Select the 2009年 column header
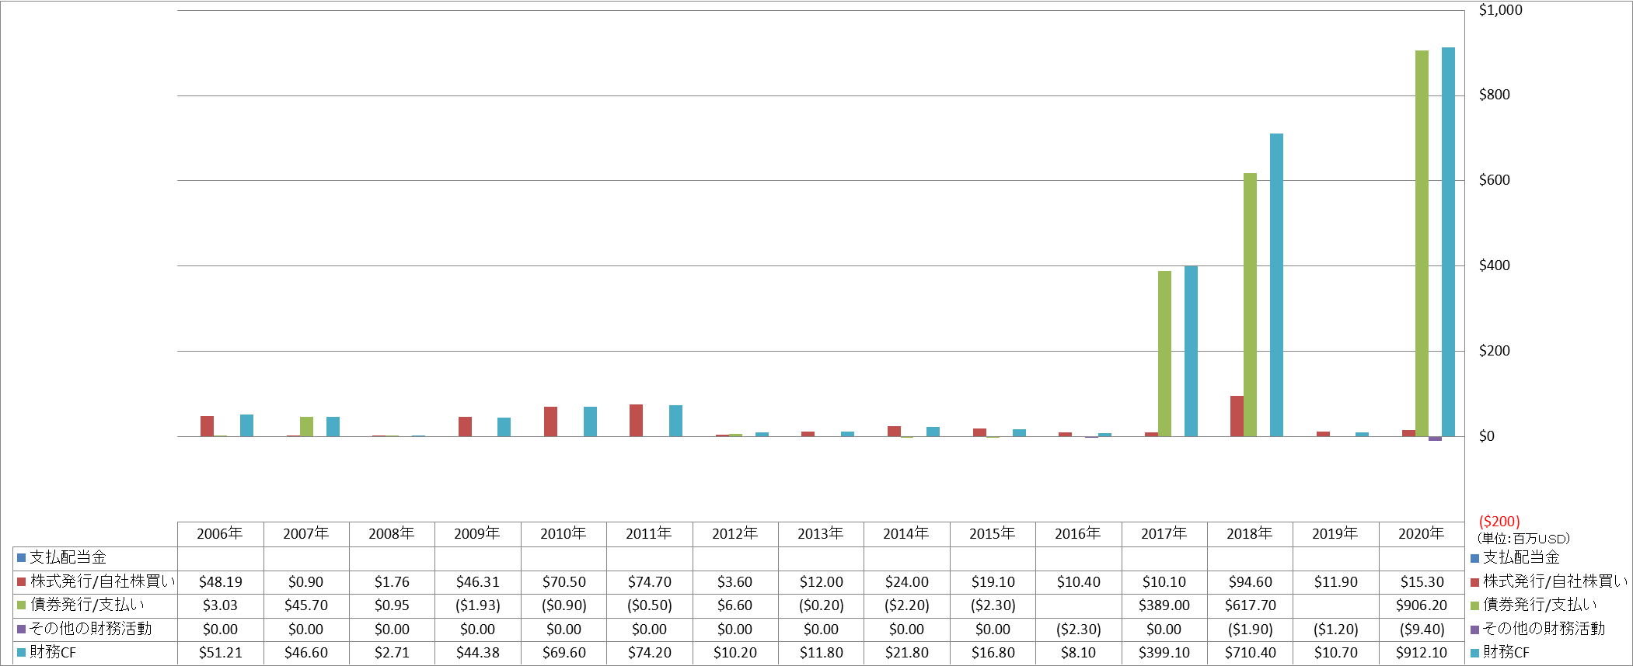Viewport: 1633px width, 666px height. coord(477,534)
